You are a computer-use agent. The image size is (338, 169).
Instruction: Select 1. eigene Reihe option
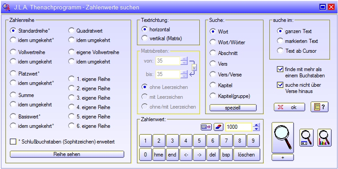(x=71, y=79)
